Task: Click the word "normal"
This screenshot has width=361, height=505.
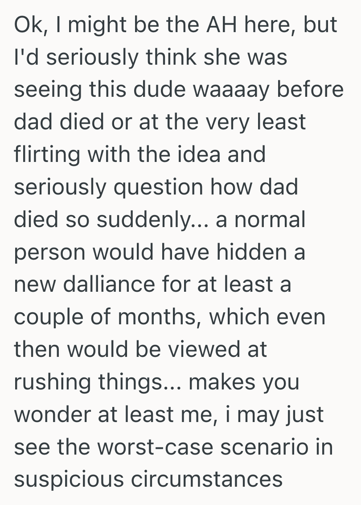Action: [x=275, y=219]
